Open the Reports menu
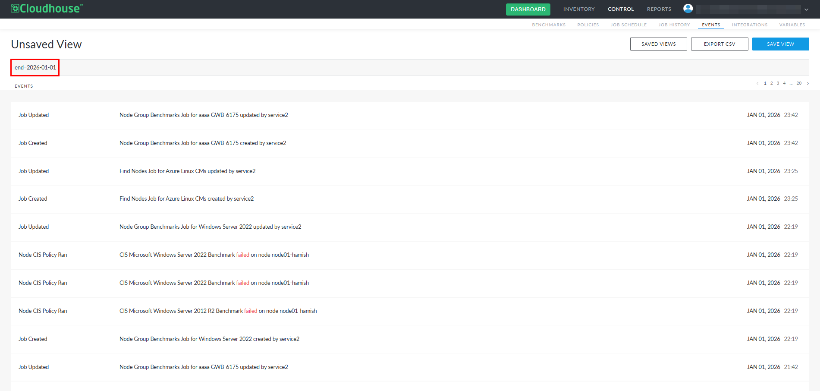Image resolution: width=820 pixels, height=391 pixels. pyautogui.click(x=659, y=9)
